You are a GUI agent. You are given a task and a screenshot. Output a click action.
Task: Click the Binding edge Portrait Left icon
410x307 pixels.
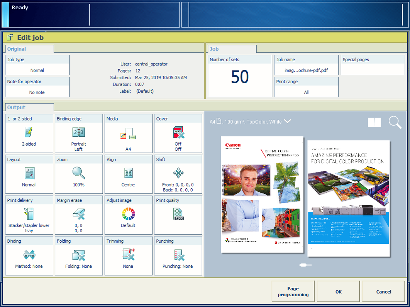tap(78, 133)
